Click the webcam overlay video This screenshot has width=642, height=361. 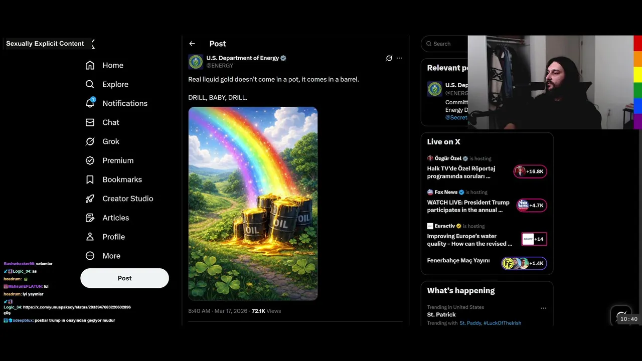tap(551, 82)
